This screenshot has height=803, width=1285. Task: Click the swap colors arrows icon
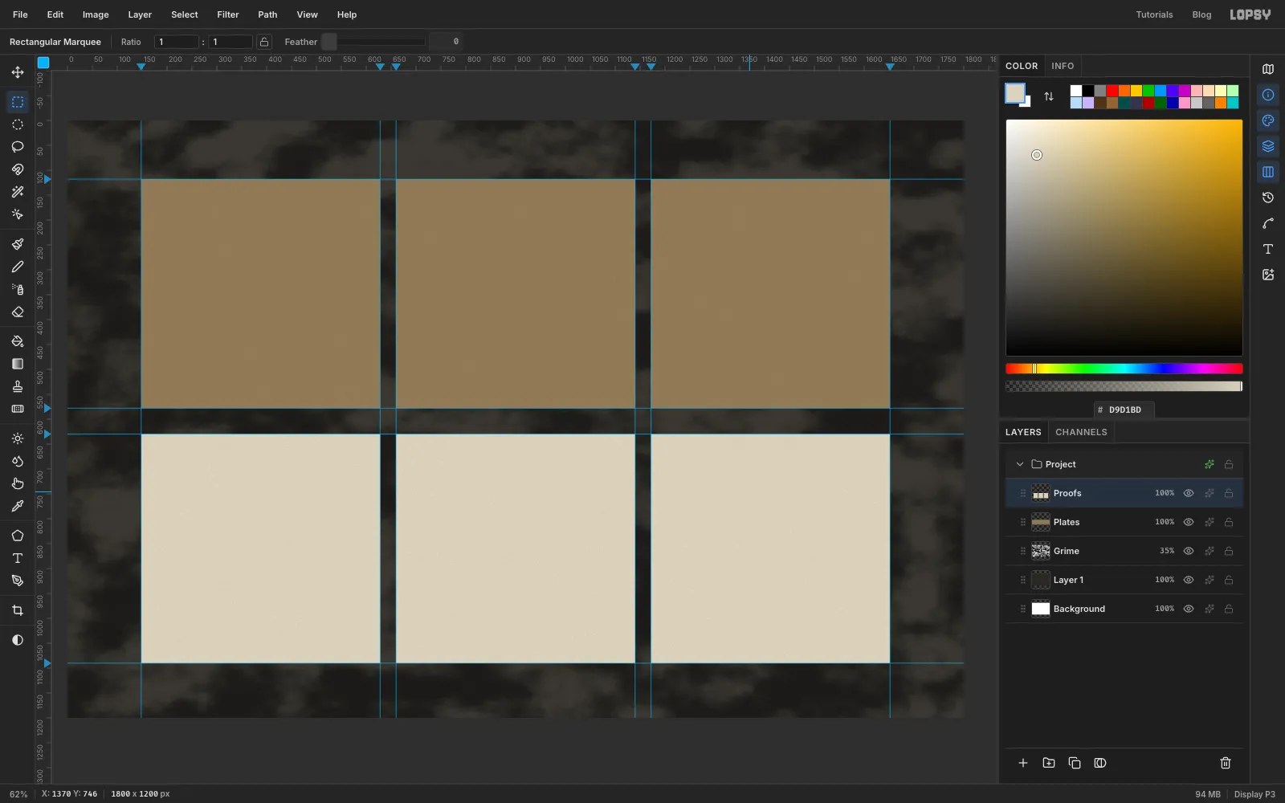coord(1049,96)
